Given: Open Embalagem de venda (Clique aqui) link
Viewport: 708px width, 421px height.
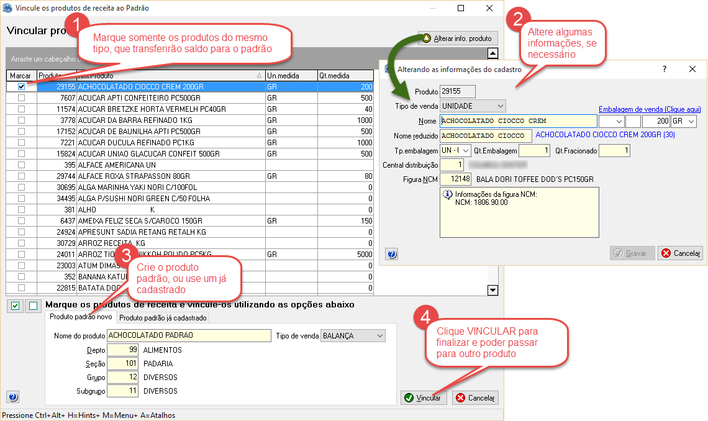Looking at the screenshot, I should (650, 109).
